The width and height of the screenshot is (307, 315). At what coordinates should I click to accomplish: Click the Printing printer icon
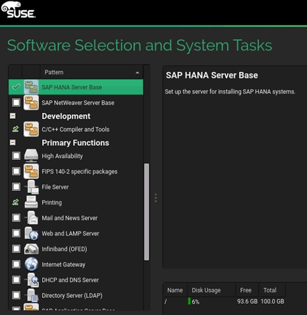(31, 202)
